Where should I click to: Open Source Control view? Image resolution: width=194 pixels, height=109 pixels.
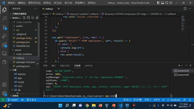coord(5,27)
